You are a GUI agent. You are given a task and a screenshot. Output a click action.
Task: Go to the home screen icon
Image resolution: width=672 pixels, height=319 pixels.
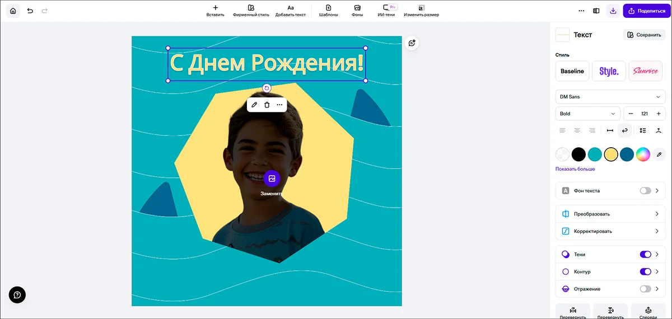(13, 11)
